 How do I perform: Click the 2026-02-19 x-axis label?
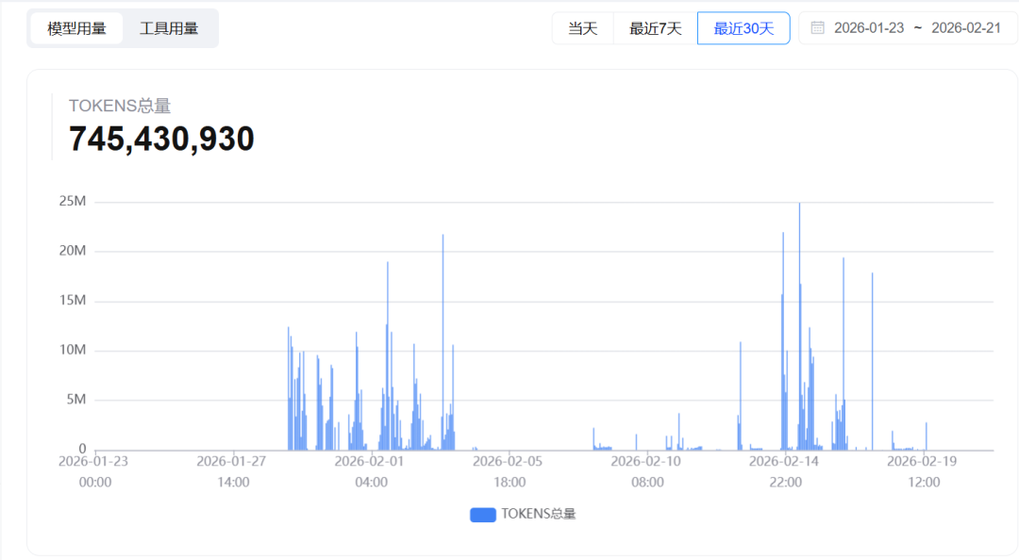(922, 461)
